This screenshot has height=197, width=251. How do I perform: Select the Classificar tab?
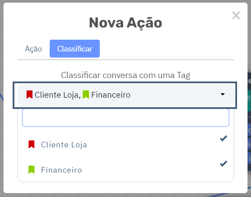tap(75, 49)
